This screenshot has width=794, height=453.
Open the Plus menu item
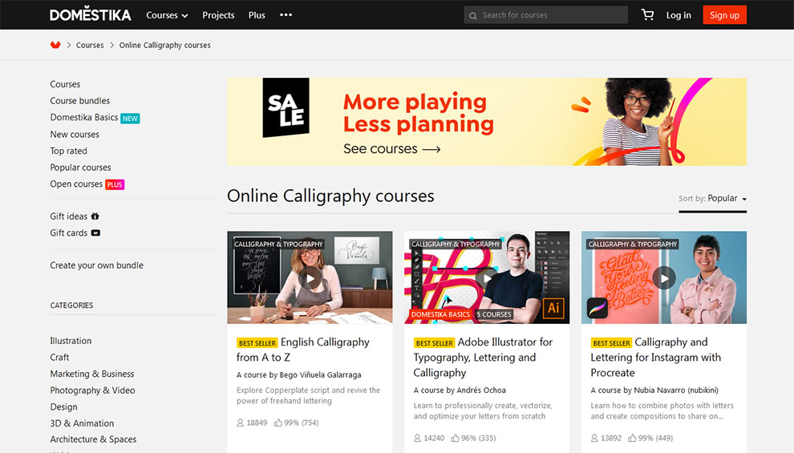(x=257, y=15)
